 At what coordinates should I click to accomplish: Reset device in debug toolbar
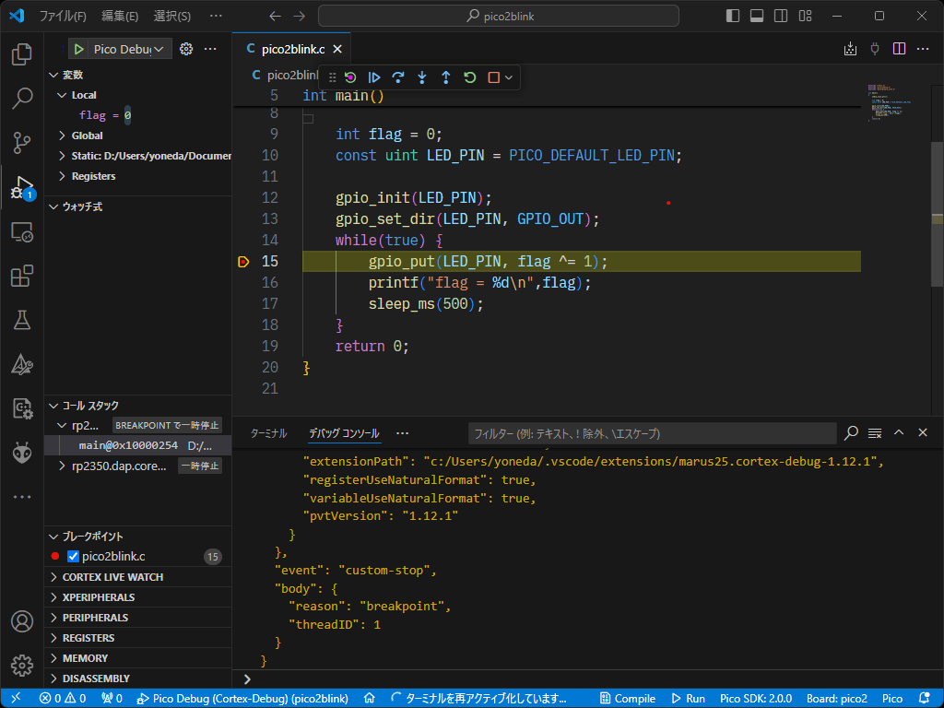350,77
